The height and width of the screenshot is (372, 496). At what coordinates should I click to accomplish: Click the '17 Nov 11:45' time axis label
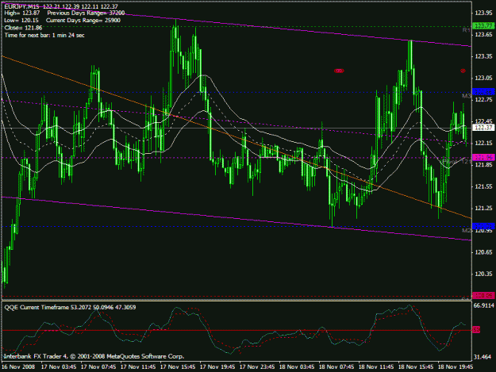[138, 367]
